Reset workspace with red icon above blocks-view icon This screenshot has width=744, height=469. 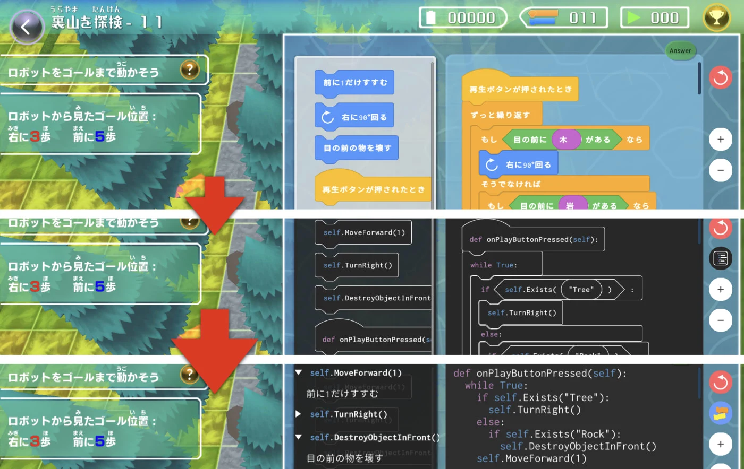(x=721, y=383)
